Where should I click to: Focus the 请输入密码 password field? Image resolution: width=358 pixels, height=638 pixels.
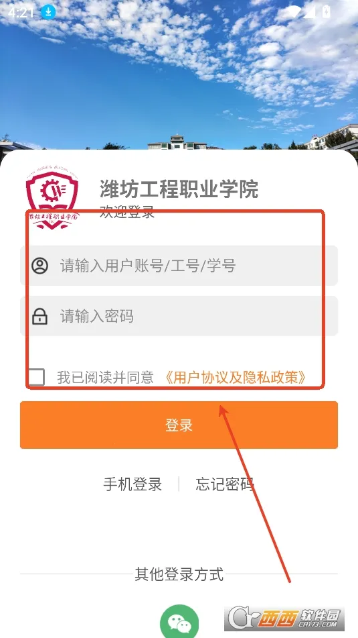point(179,316)
